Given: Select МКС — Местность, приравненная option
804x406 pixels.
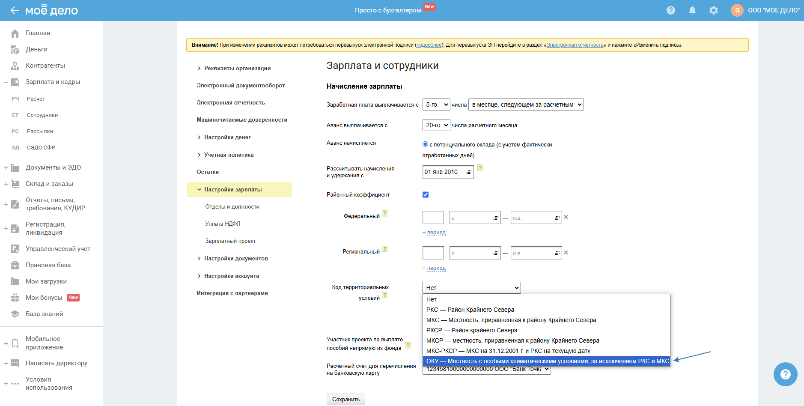Looking at the screenshot, I should [x=546, y=320].
